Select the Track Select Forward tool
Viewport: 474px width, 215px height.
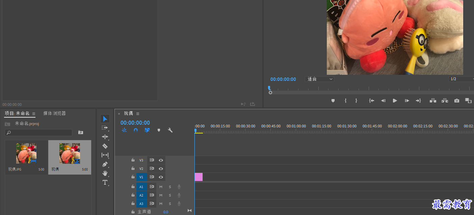click(105, 128)
